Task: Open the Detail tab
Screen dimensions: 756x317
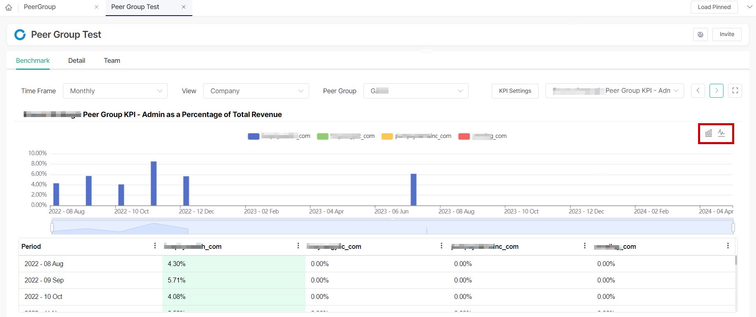Action: [76, 61]
